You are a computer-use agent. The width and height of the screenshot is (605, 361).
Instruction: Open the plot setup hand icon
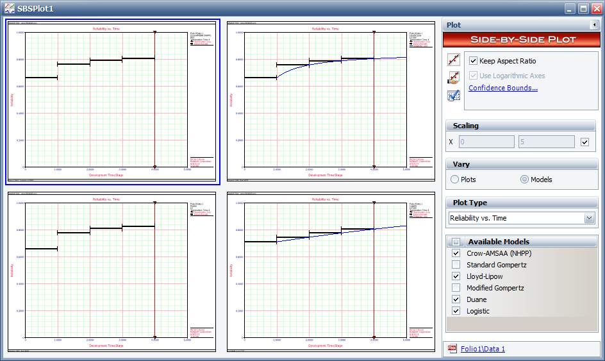pos(454,78)
